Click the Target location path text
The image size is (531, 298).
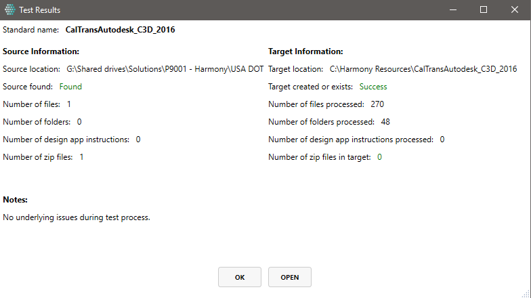pyautogui.click(x=423, y=69)
